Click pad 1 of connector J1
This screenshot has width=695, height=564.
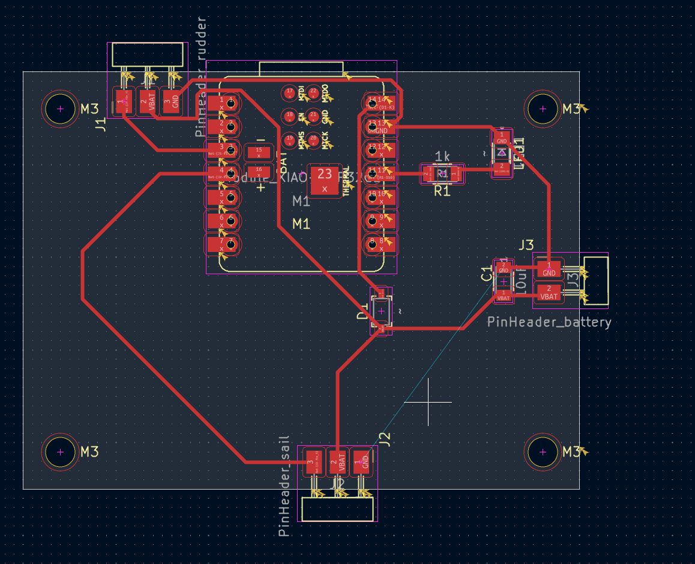[x=123, y=102]
